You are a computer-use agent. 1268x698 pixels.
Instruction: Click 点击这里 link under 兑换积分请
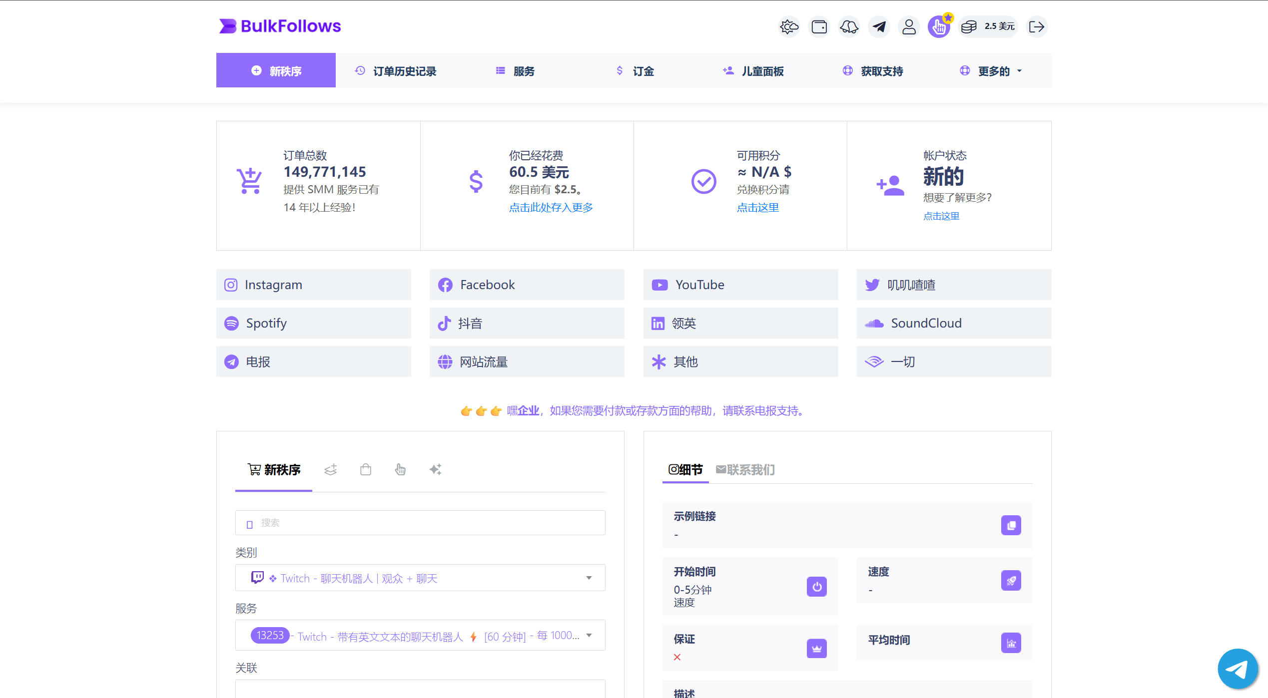click(x=758, y=208)
